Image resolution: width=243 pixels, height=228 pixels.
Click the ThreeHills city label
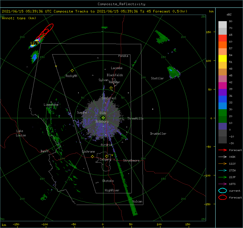pyautogui.click(x=136, y=118)
